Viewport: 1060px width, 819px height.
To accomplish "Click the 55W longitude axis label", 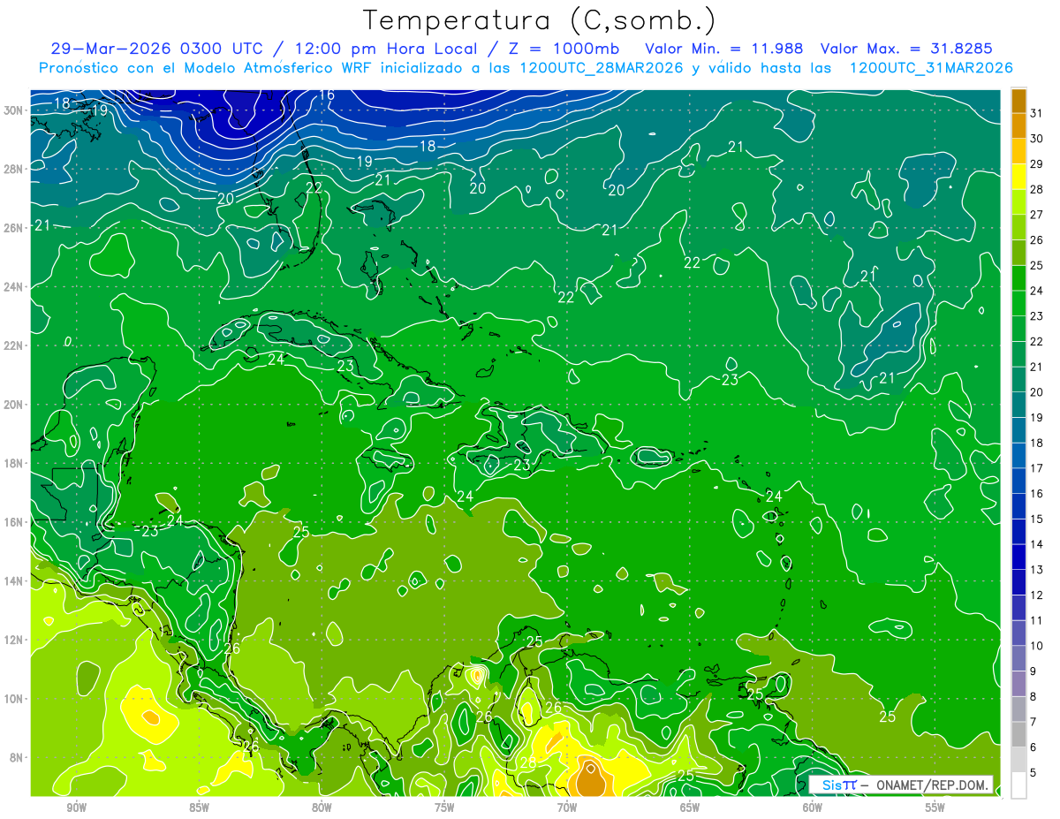I will click(x=935, y=808).
